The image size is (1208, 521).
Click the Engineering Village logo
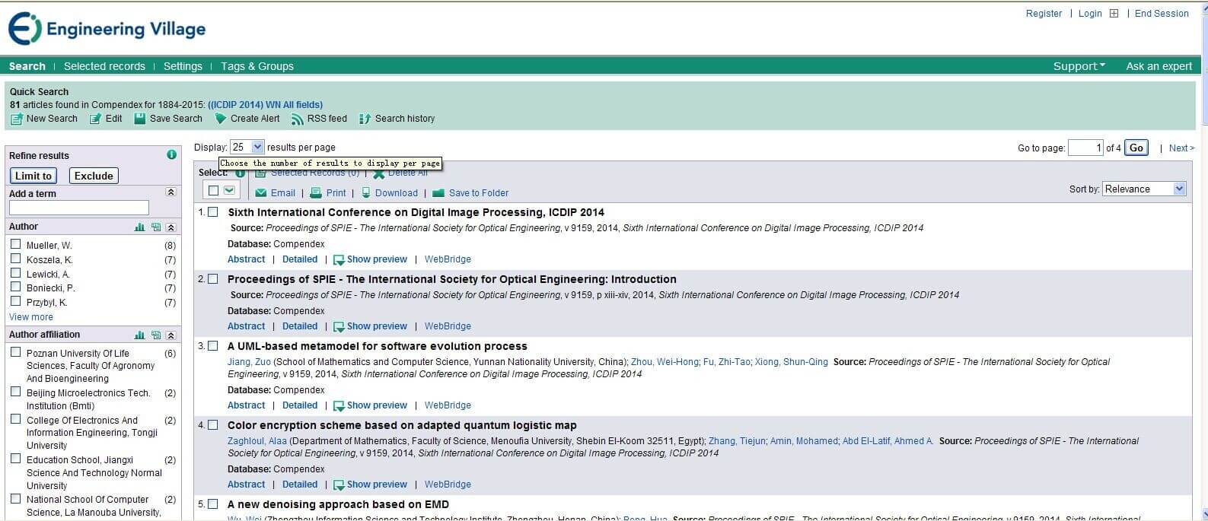(x=107, y=29)
